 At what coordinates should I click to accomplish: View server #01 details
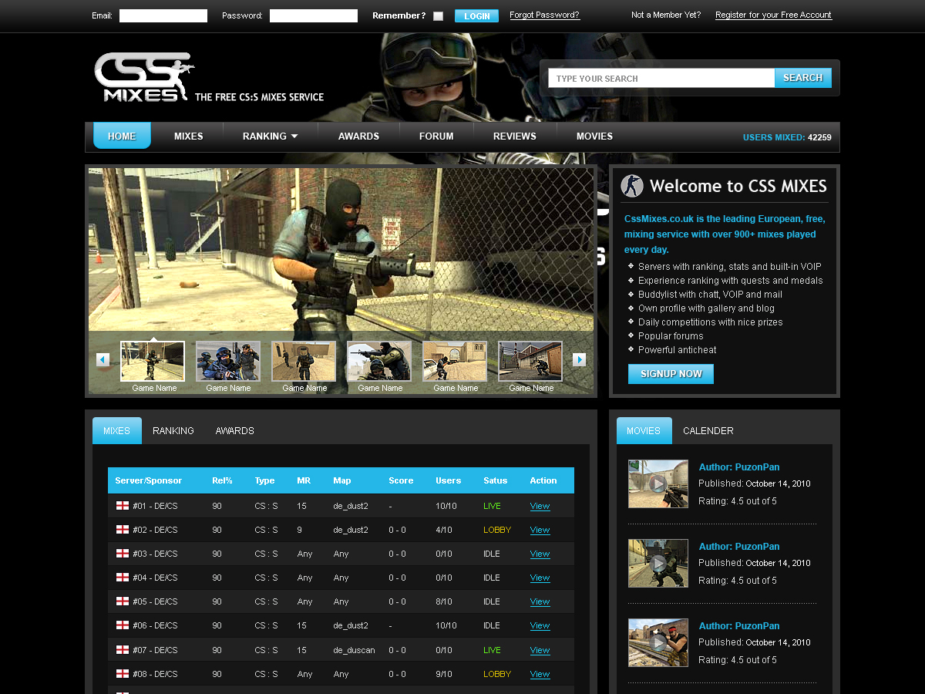pyautogui.click(x=540, y=507)
